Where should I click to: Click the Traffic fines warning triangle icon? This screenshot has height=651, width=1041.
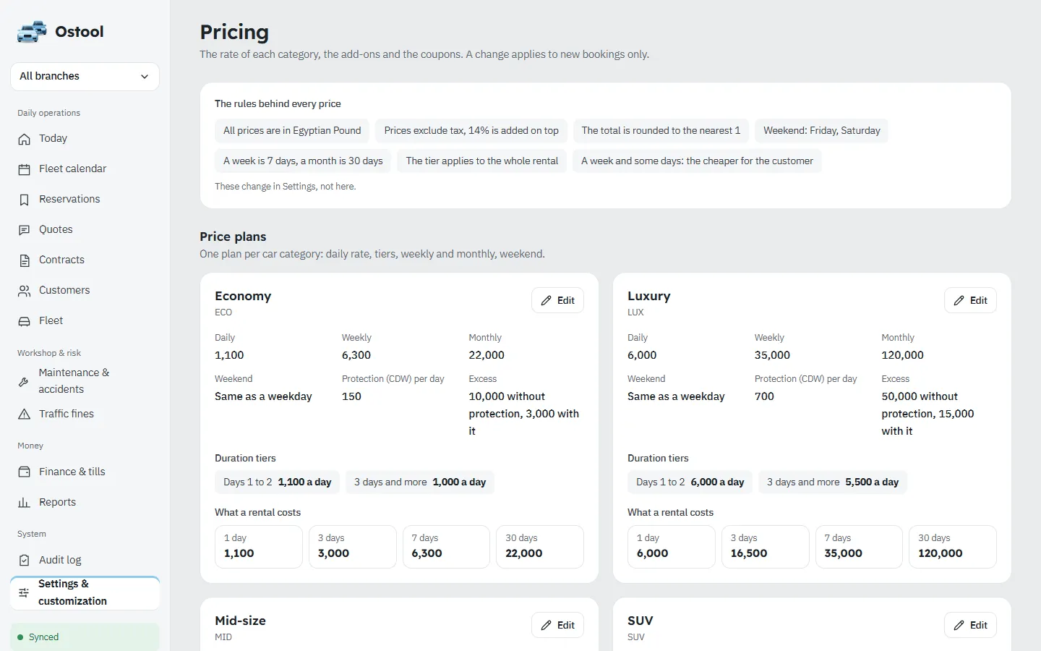[25, 414]
